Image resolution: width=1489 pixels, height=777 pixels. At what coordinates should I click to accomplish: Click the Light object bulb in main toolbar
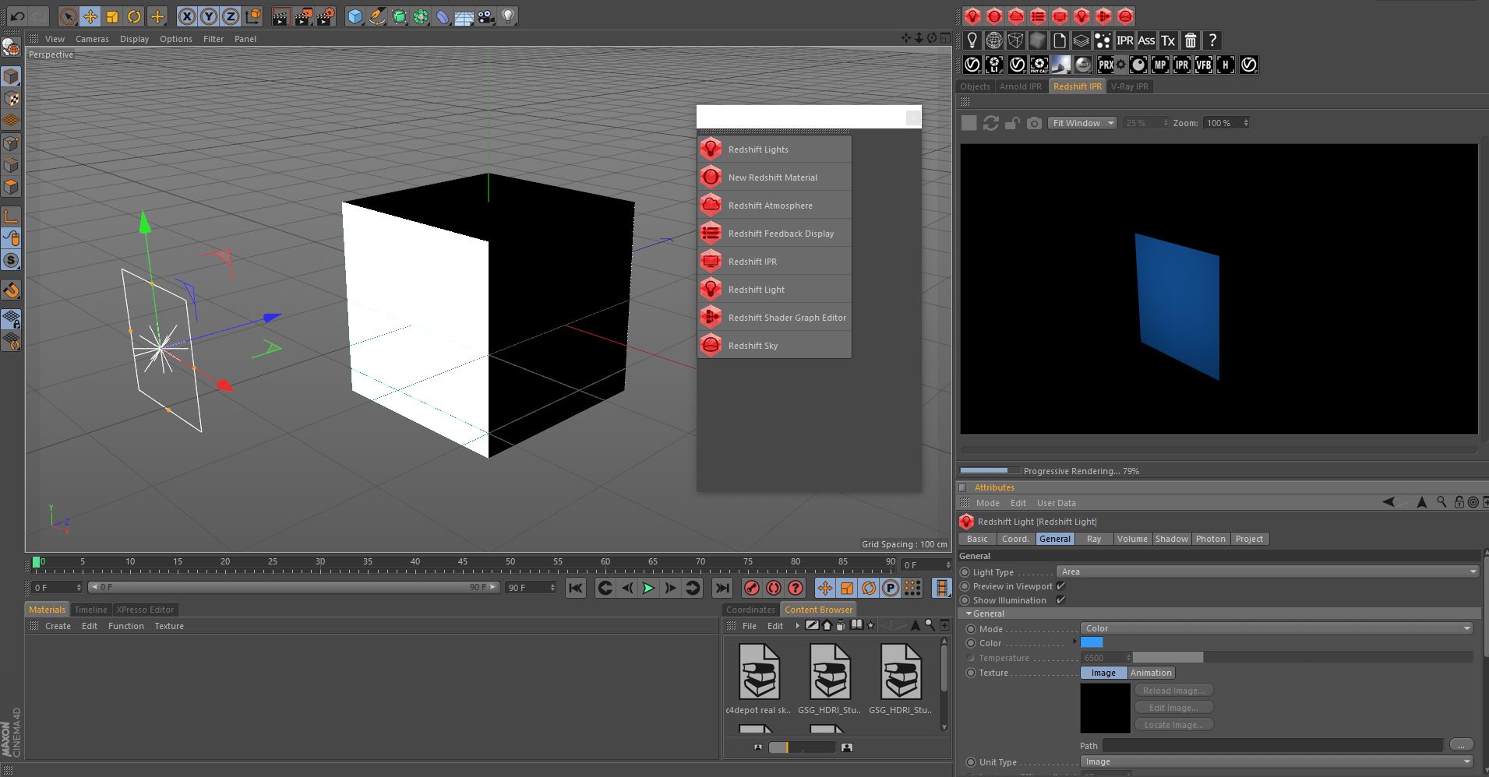(x=508, y=16)
